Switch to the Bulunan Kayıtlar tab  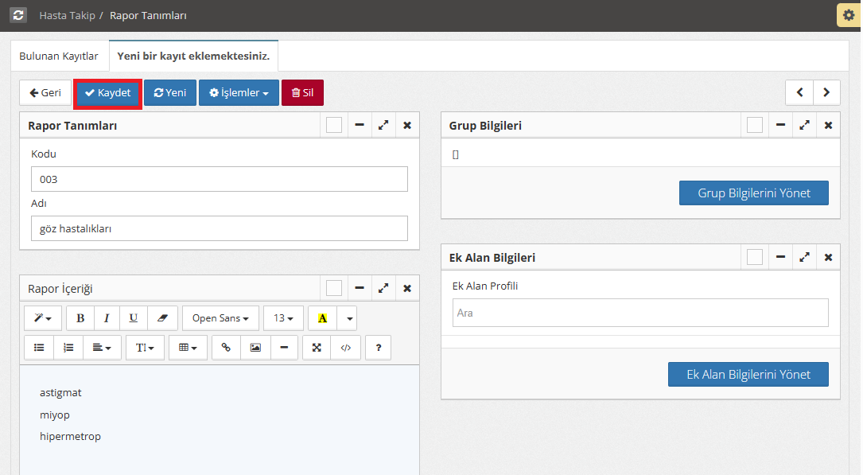(x=59, y=56)
